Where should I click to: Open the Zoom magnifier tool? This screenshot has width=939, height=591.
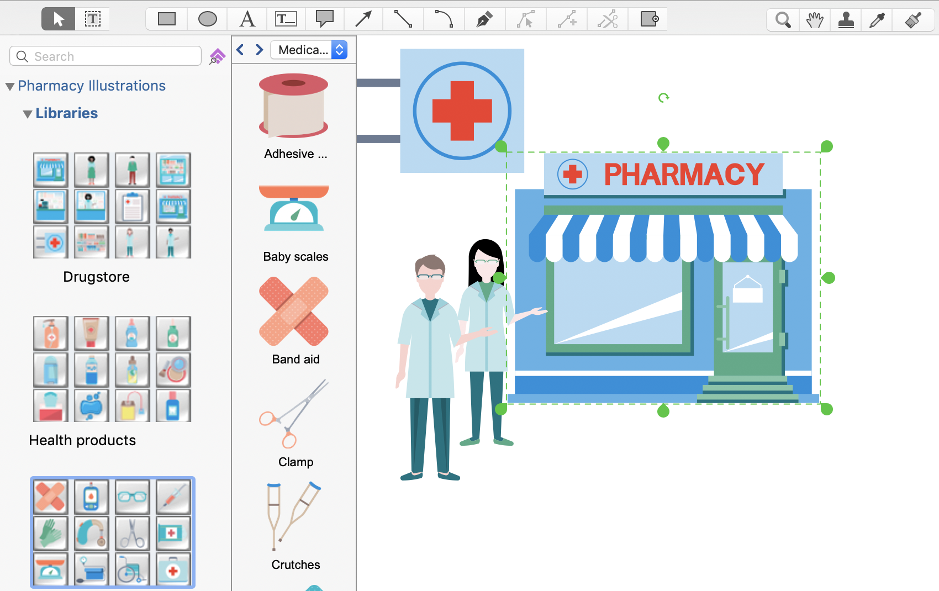point(783,20)
